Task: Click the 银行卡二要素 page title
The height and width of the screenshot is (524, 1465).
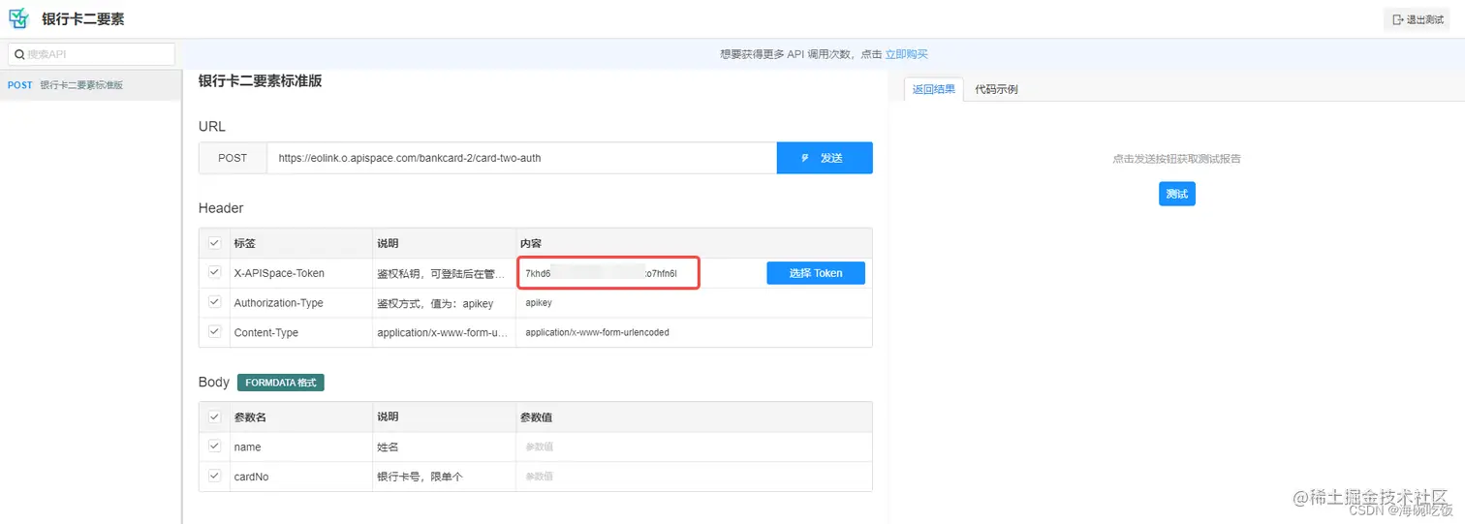Action: click(x=83, y=19)
